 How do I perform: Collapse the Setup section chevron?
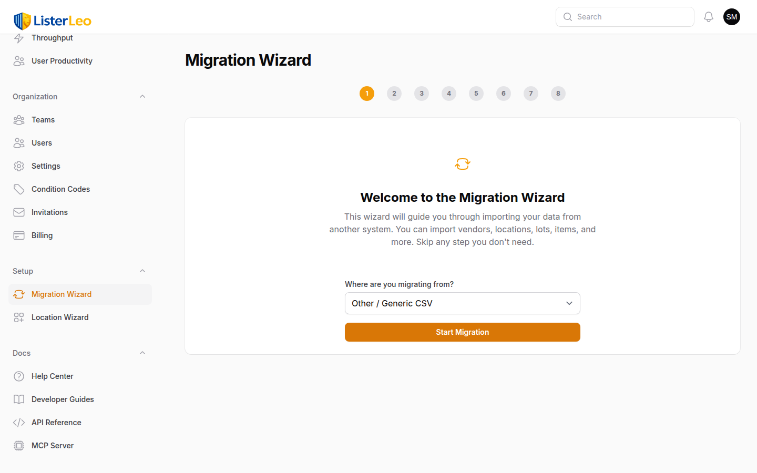142,271
